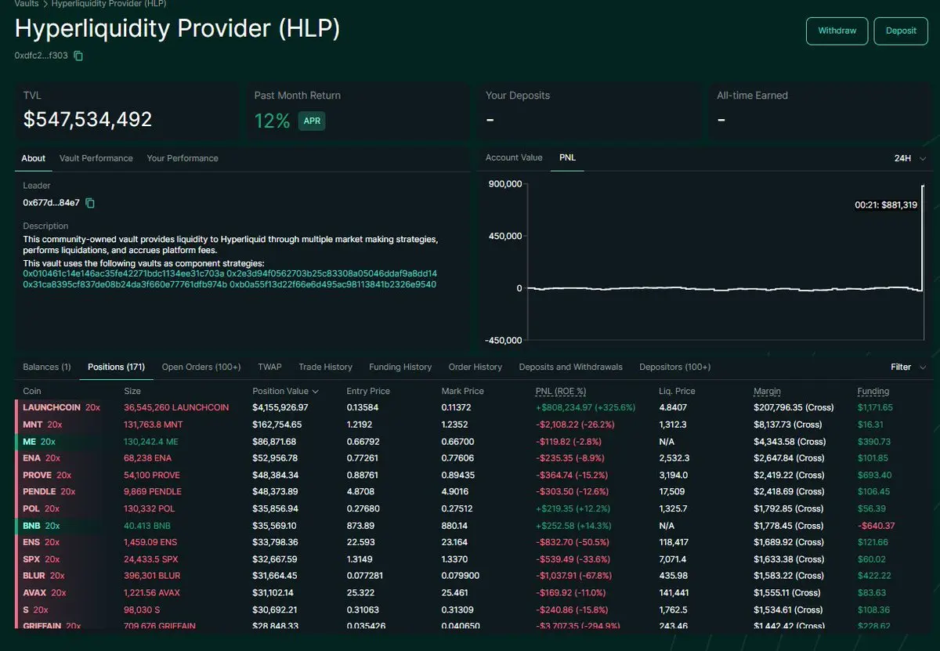This screenshot has height=651, width=940.
Task: Click the BLUR coin name
Action: coord(35,576)
